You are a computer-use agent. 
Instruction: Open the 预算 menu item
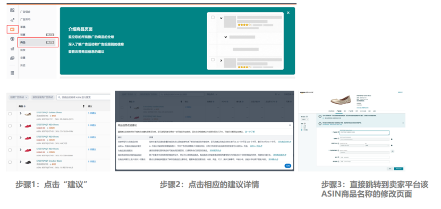23,35
